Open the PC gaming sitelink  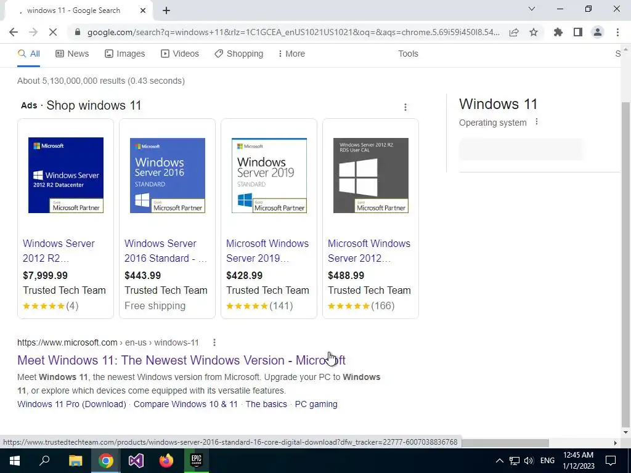316,404
